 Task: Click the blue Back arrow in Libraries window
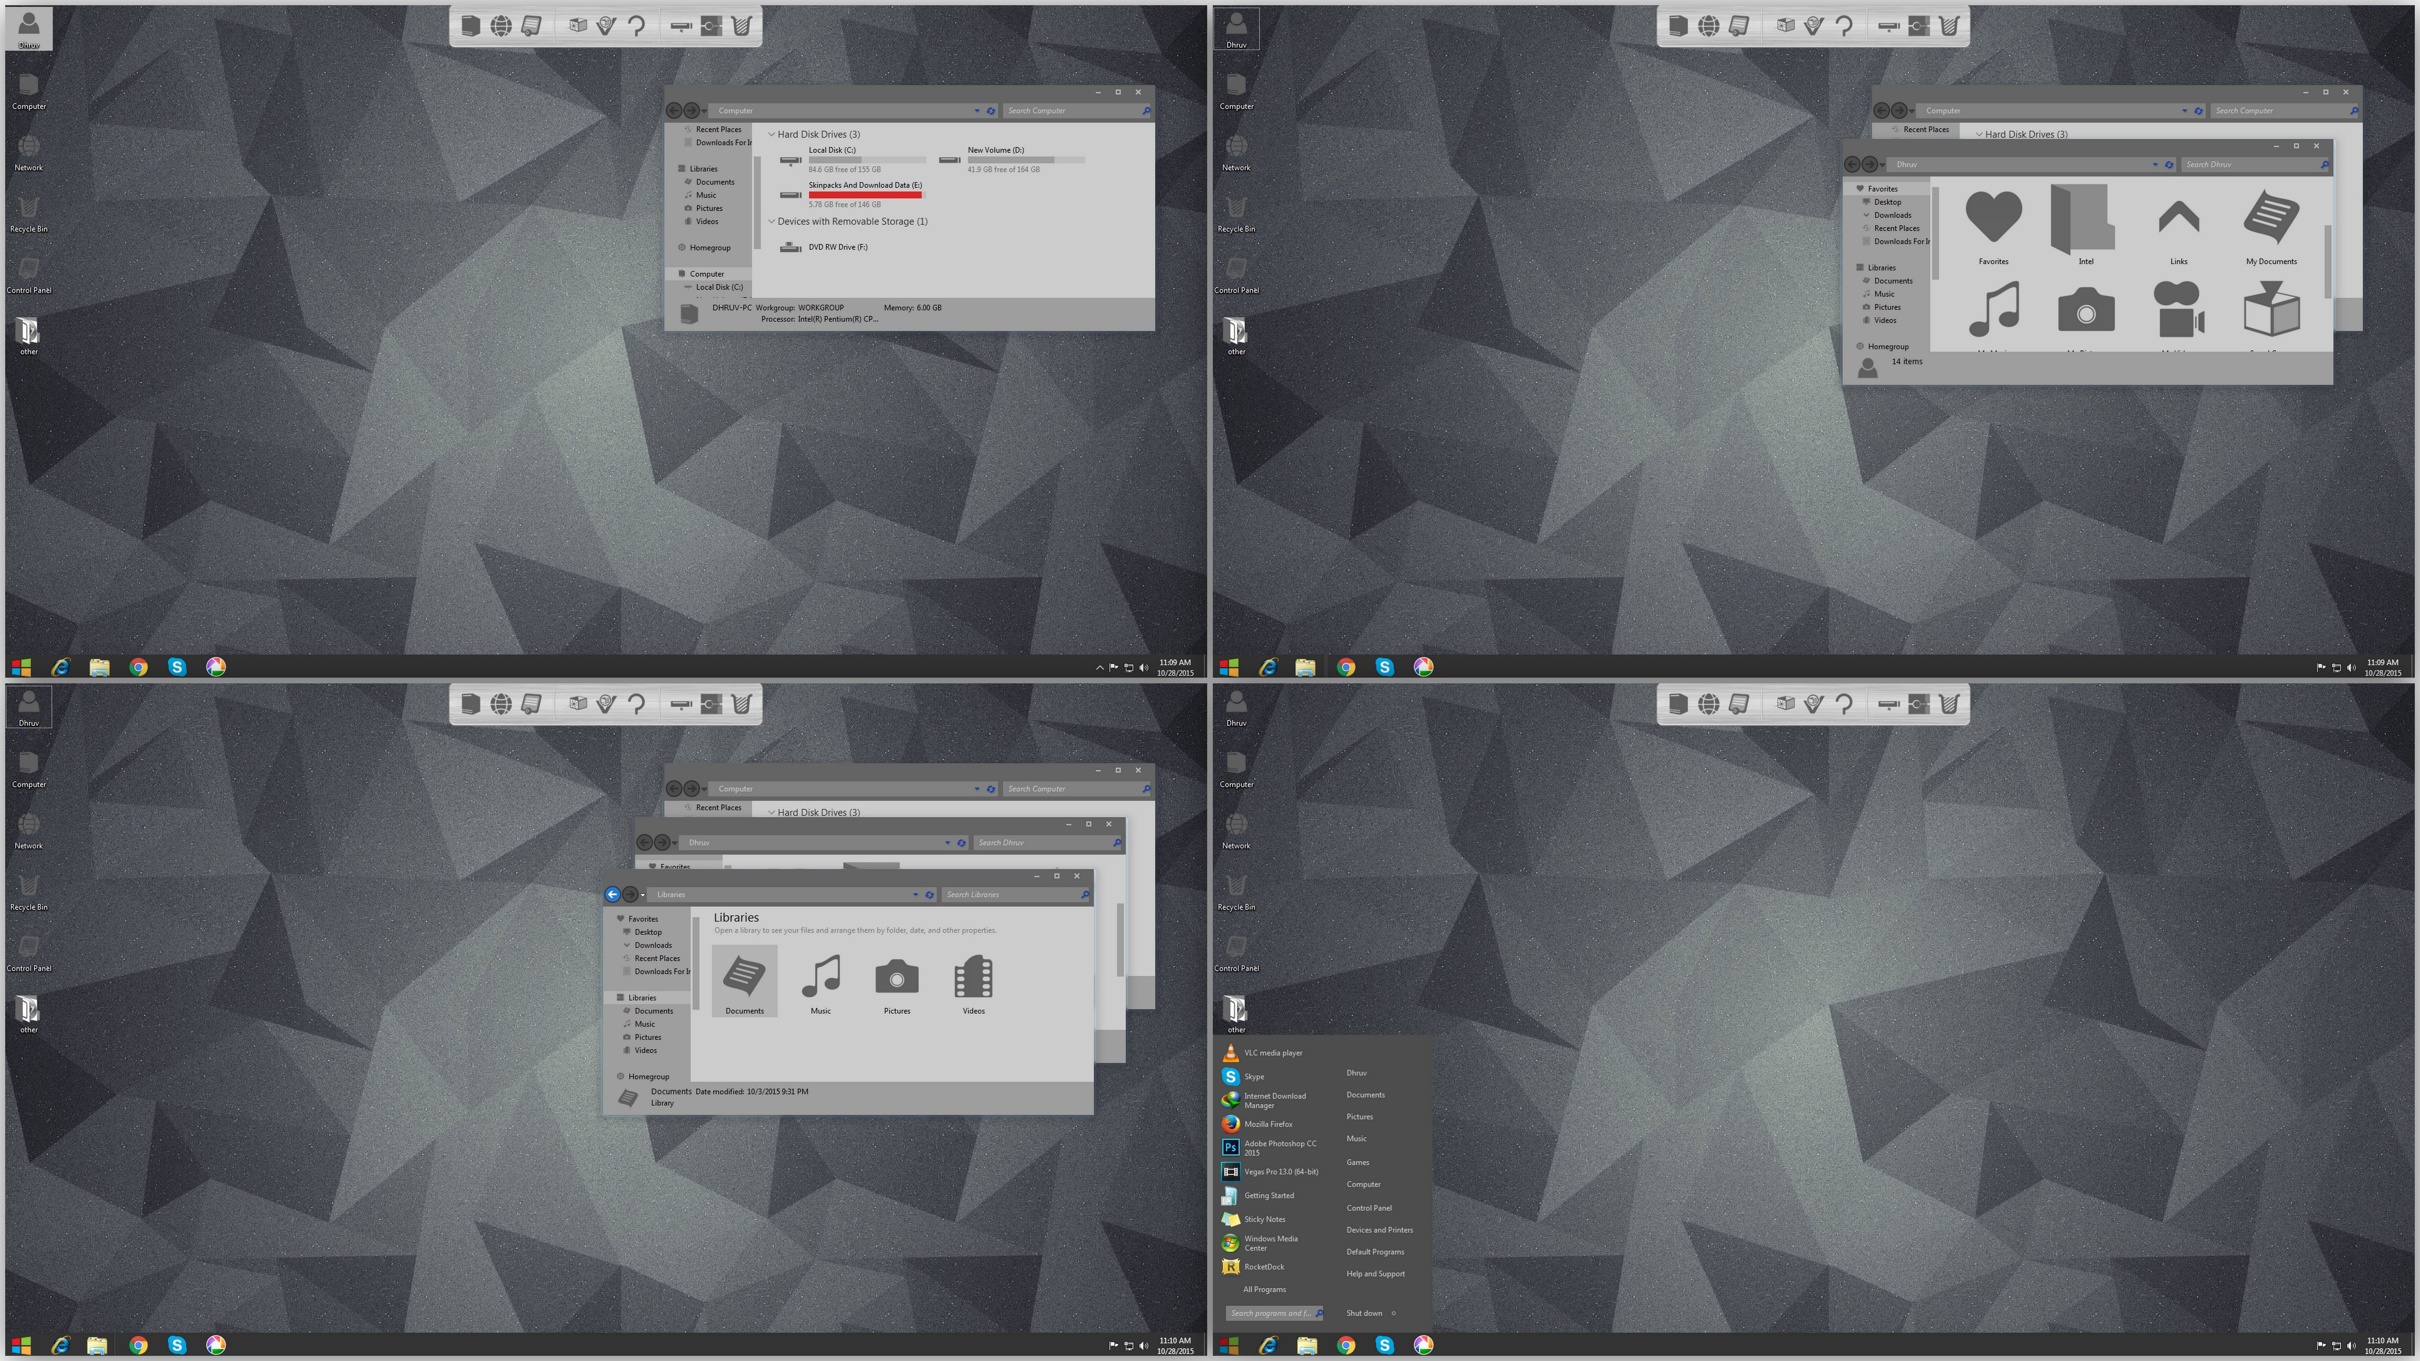click(613, 895)
